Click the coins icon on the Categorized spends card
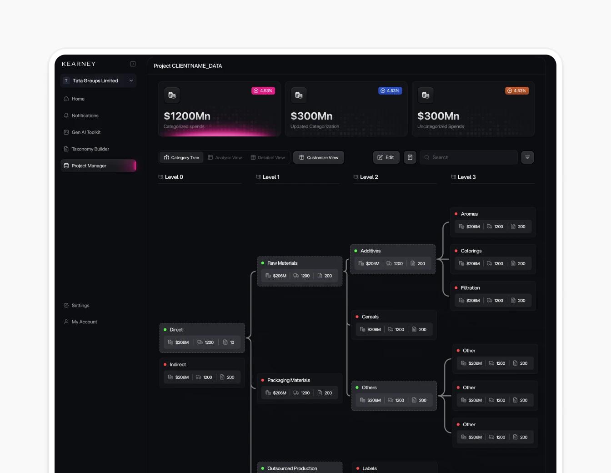611x473 pixels. click(172, 95)
